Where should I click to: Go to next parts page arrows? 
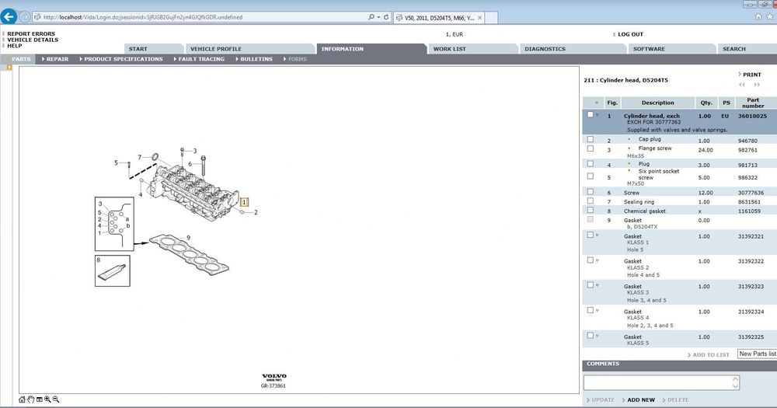pyautogui.click(x=757, y=85)
